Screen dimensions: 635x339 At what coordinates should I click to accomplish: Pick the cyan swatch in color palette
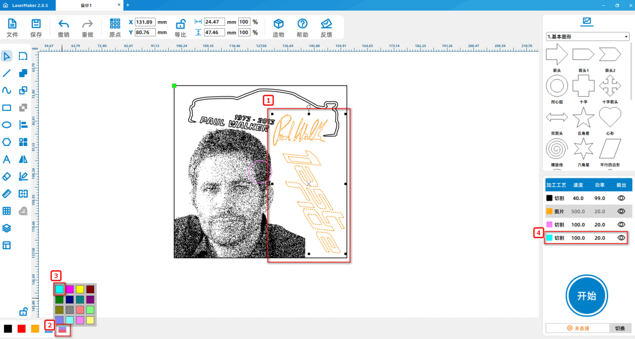point(59,289)
